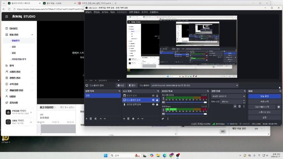The width and height of the screenshot is (283, 159).
Task: Click the 방송 중단 button
Action: pos(264,96)
